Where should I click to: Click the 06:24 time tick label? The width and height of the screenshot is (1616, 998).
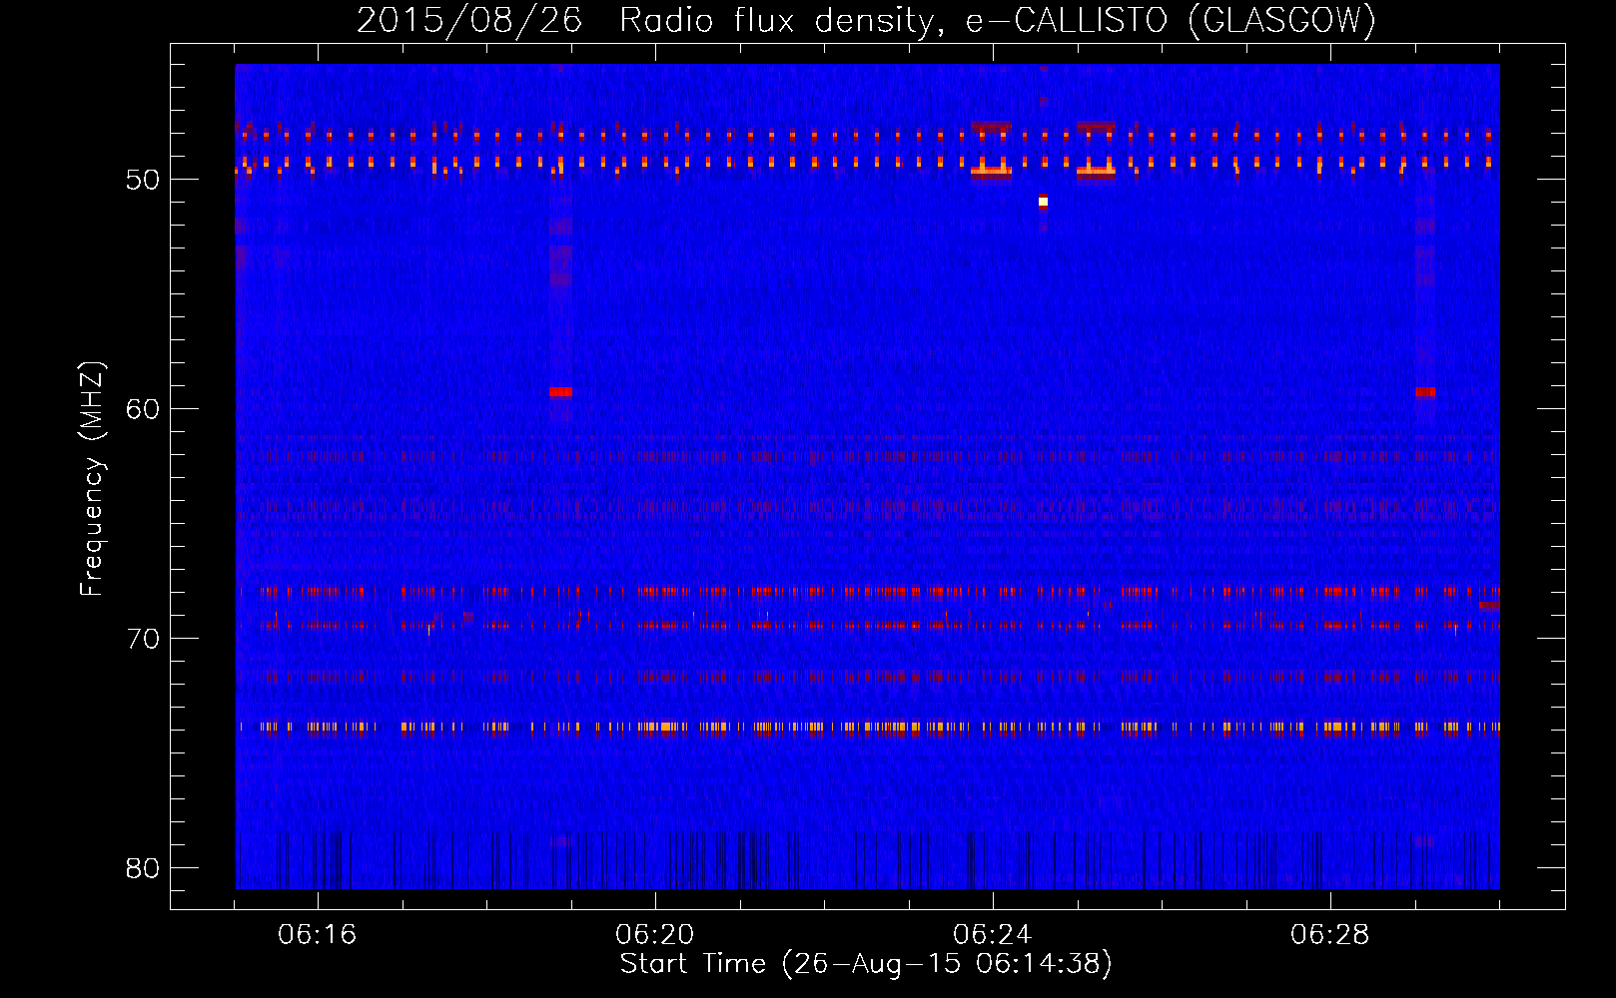992,935
